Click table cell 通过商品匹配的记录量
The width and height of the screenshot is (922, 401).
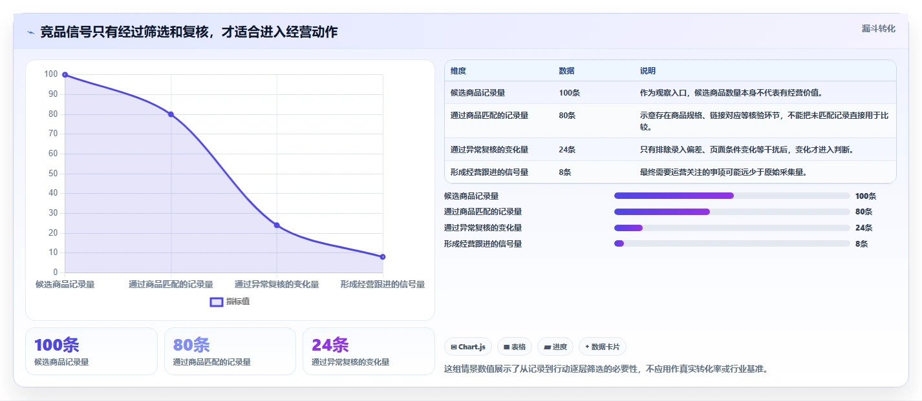(489, 116)
